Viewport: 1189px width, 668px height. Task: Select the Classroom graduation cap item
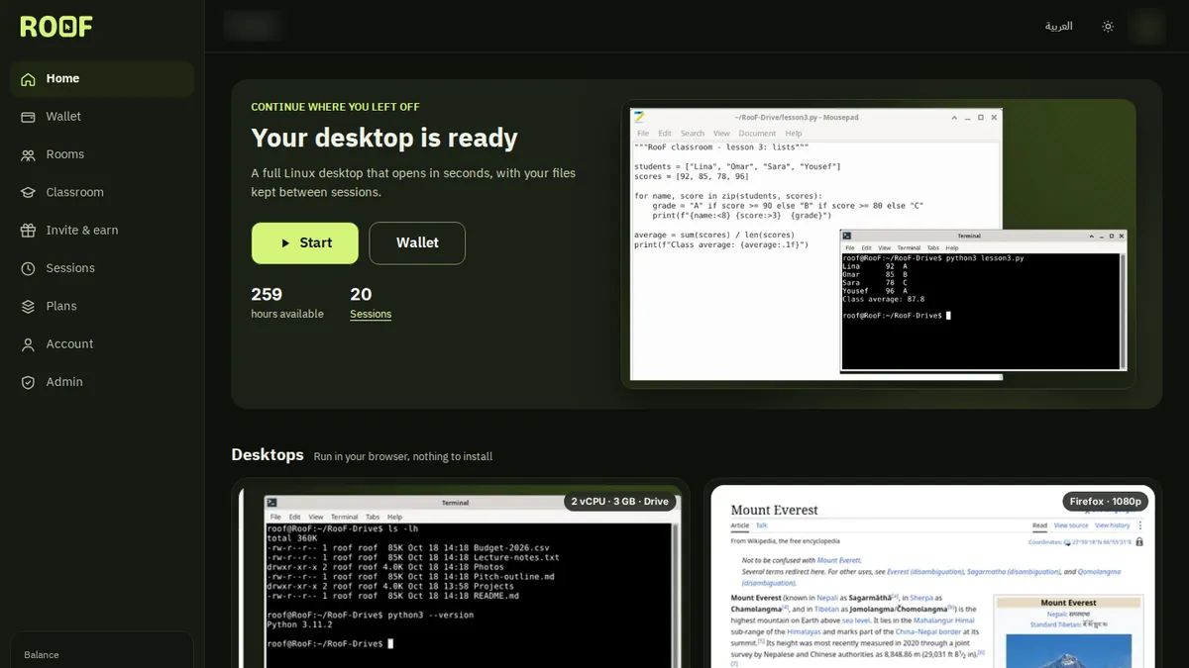click(102, 193)
